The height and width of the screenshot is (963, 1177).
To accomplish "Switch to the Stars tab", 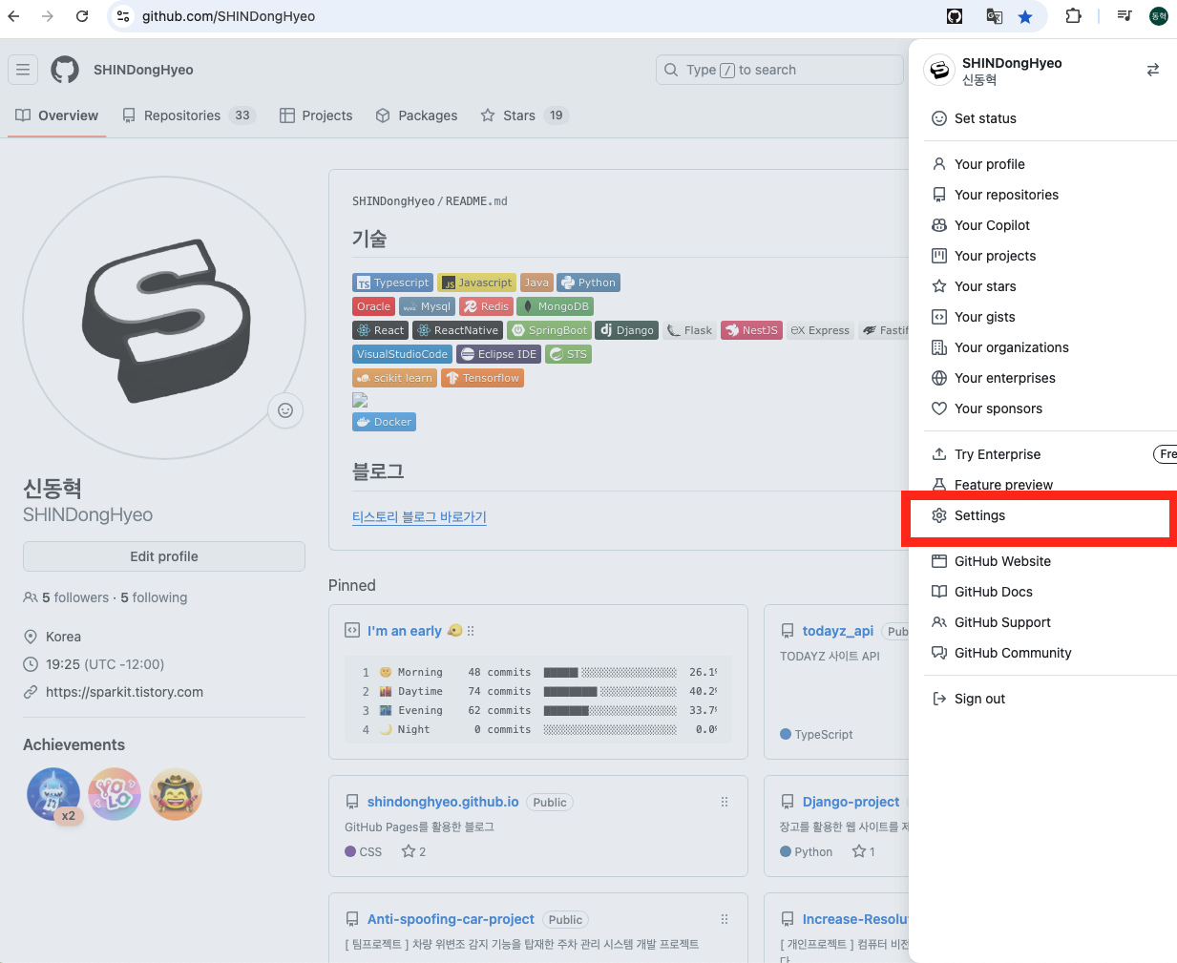I will tap(524, 115).
